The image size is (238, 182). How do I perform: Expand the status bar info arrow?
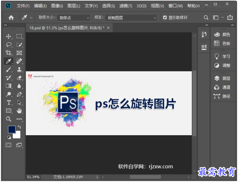tap(97, 177)
